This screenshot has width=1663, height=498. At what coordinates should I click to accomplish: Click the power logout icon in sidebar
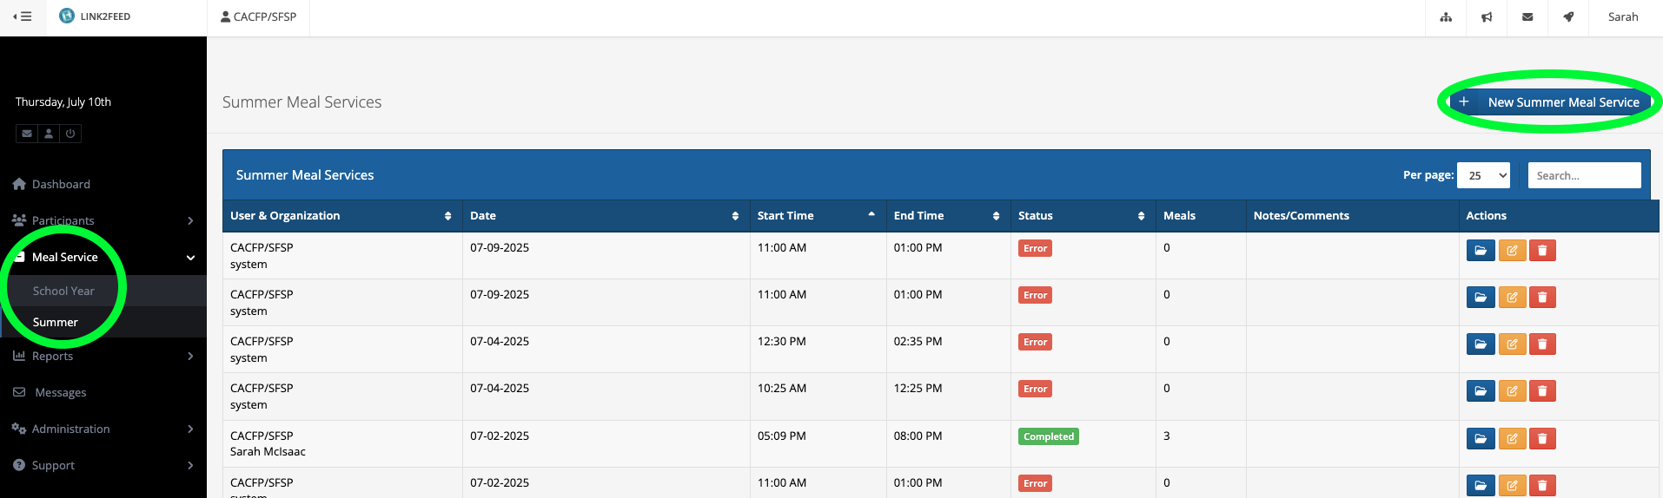coord(70,134)
